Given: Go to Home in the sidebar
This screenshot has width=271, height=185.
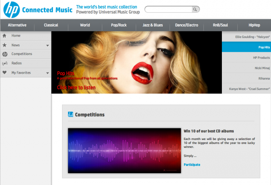Looking at the screenshot, I should [x=26, y=36].
